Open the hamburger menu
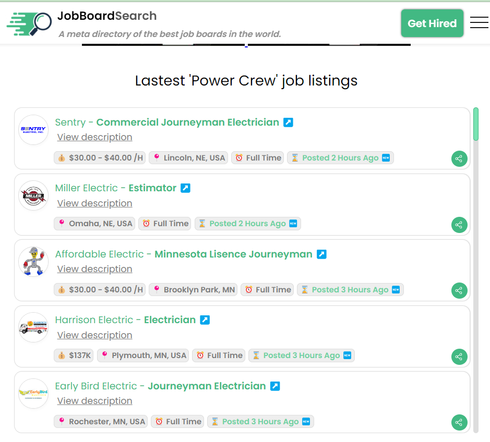This screenshot has height=442, width=490. tap(479, 22)
